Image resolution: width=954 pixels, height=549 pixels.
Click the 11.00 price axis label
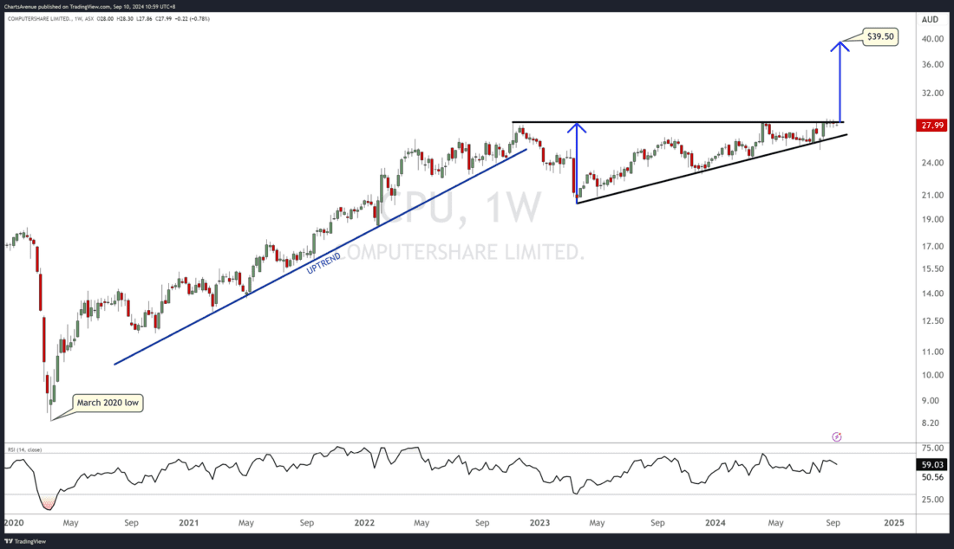pos(932,352)
